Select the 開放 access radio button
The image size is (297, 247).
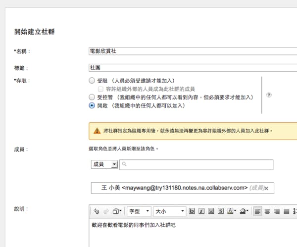(91, 105)
